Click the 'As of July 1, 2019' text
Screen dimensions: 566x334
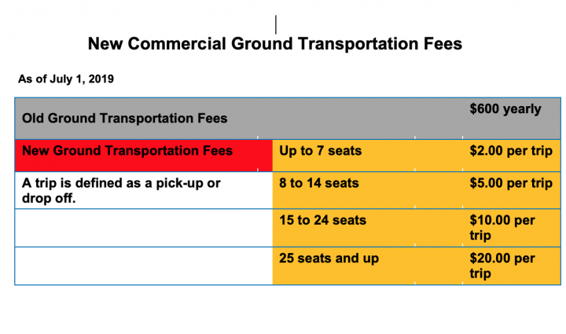tap(67, 79)
